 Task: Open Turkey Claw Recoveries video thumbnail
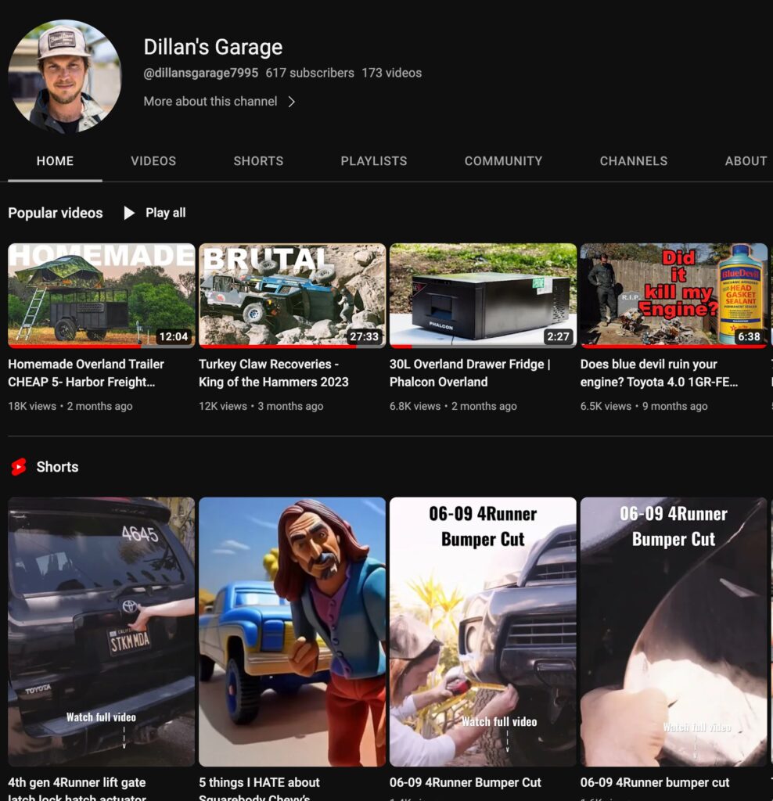click(x=293, y=296)
